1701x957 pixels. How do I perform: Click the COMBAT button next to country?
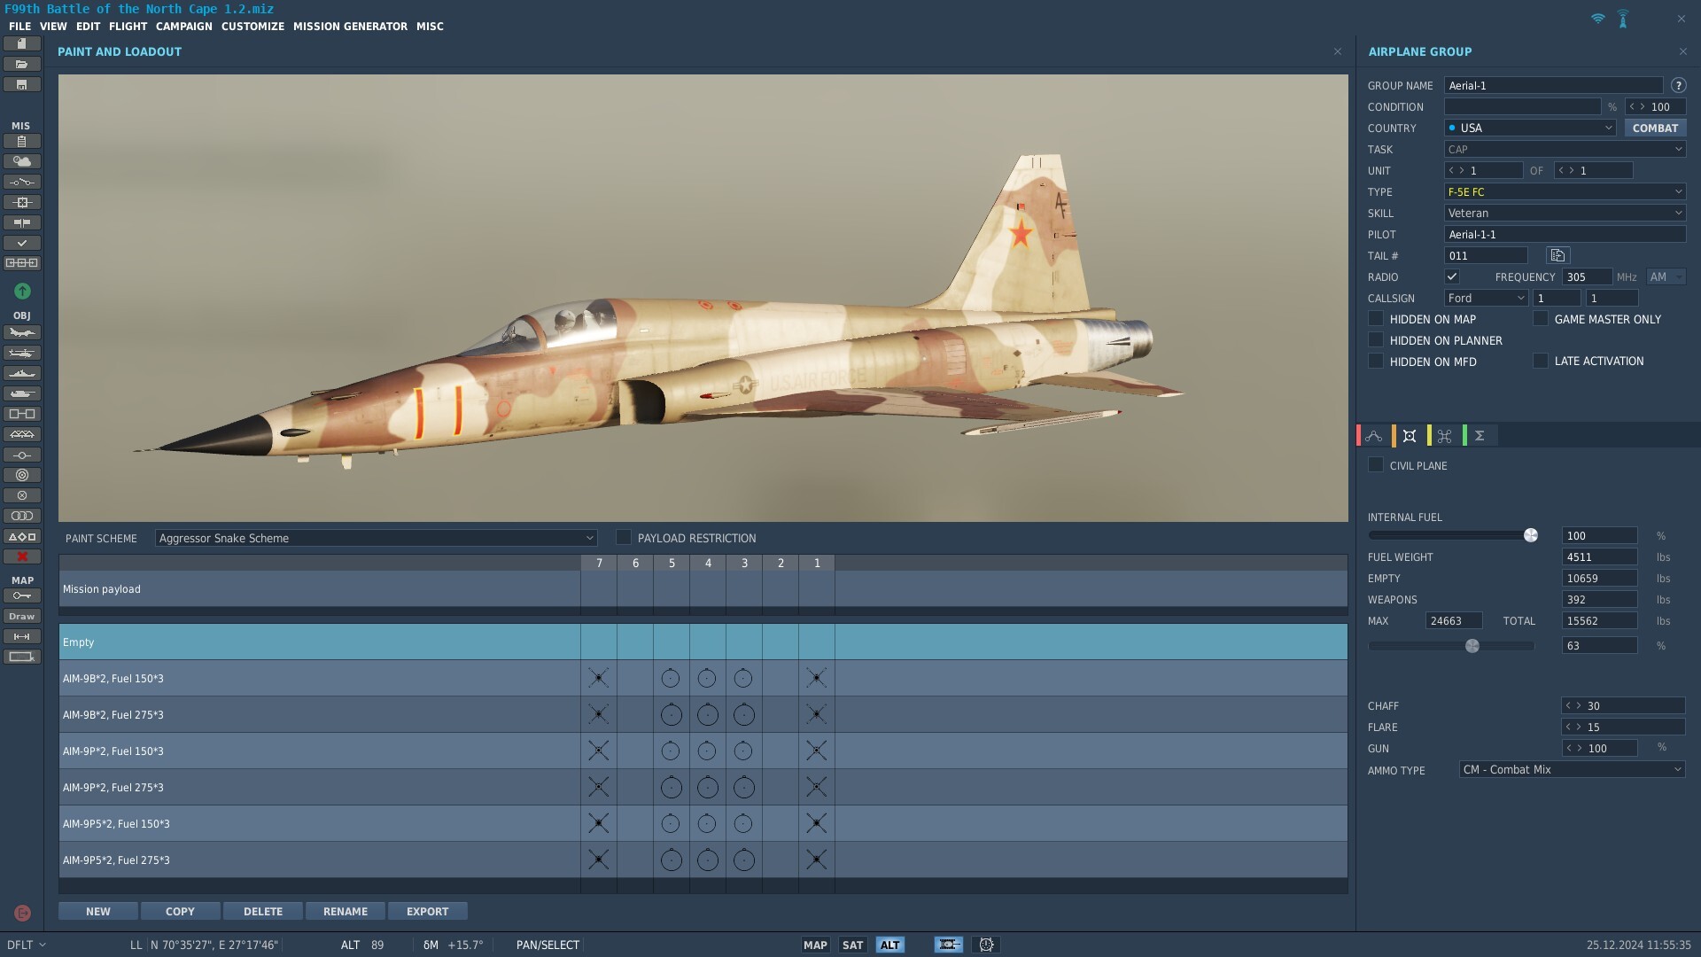click(x=1655, y=128)
